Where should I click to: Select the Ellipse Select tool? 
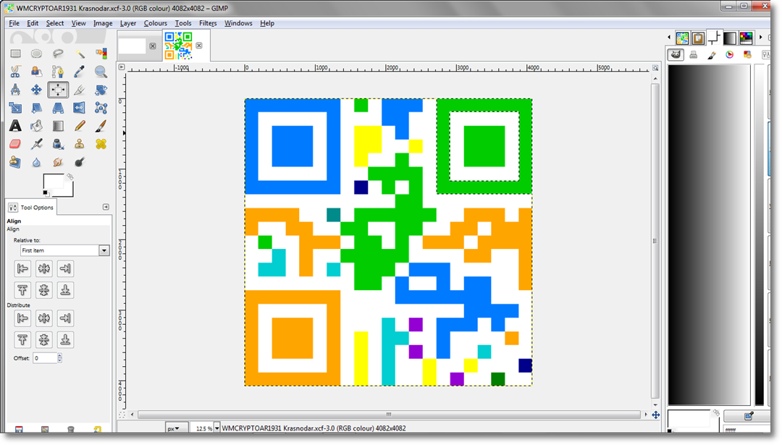point(36,54)
